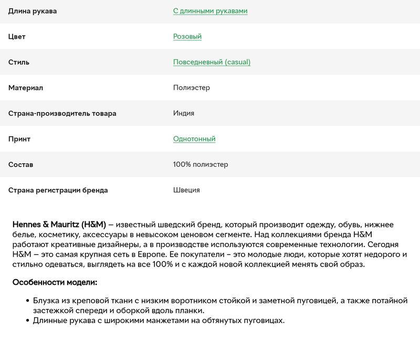Click the 'Швеция' brand country value
The image size is (420, 341).
[x=186, y=190]
